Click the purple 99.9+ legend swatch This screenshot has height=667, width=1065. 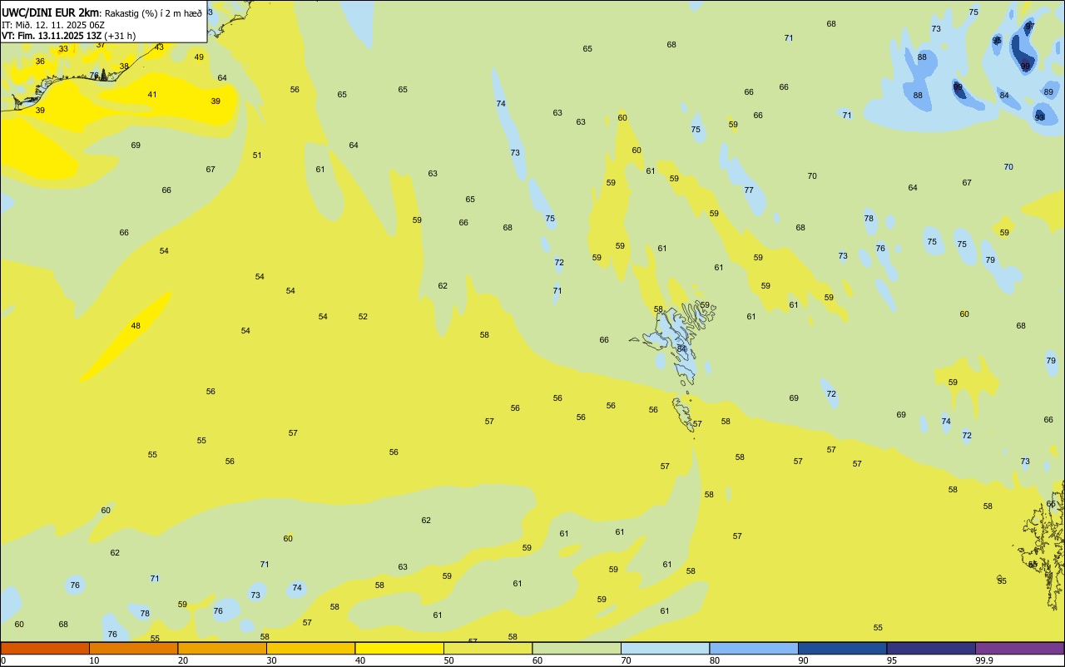pyautogui.click(x=1019, y=648)
